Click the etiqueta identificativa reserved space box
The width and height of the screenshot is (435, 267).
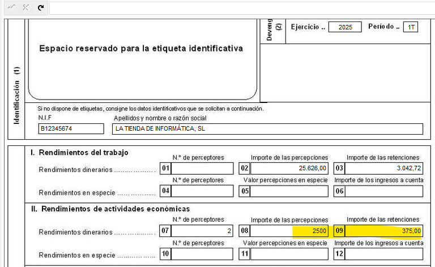[142, 57]
